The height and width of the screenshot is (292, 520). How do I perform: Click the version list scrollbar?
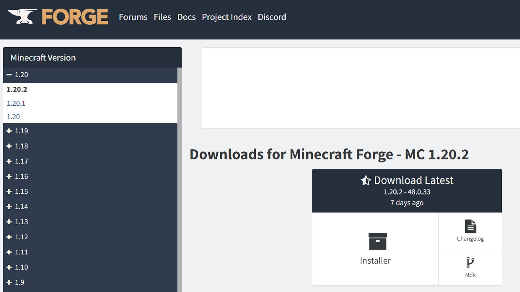pyautogui.click(x=179, y=180)
